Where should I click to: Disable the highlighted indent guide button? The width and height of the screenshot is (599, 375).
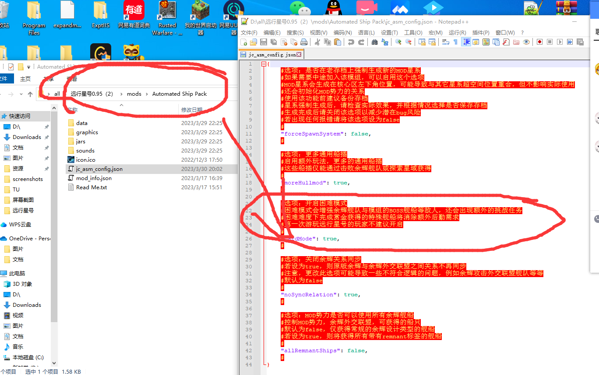coord(466,42)
